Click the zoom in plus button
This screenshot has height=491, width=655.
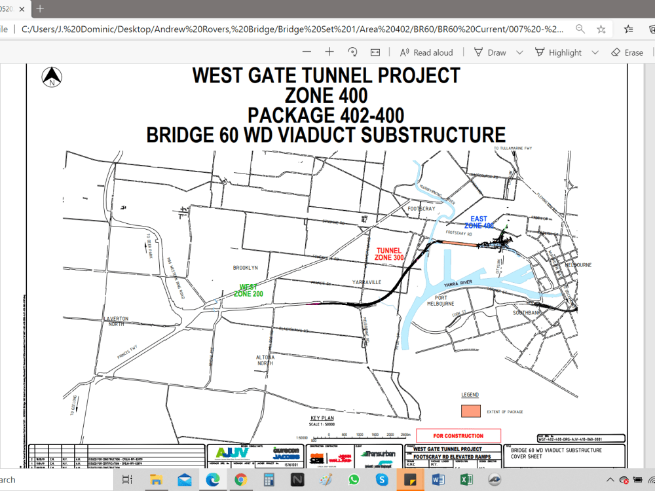[329, 52]
